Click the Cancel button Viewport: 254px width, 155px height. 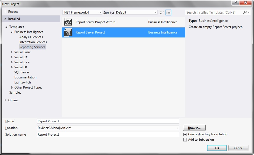coord(238,148)
